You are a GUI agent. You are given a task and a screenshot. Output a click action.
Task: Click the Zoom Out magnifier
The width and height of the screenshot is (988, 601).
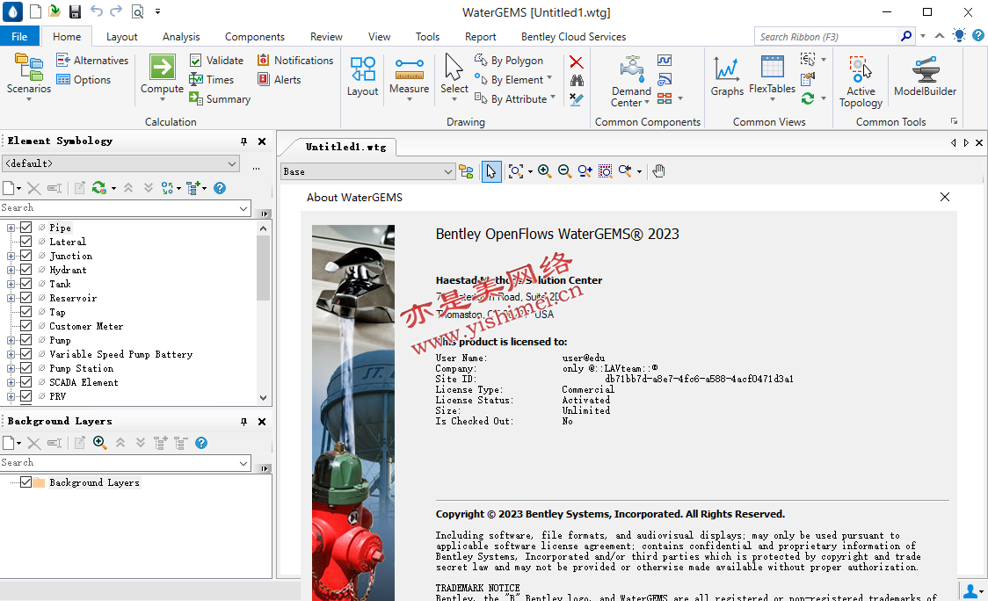click(564, 171)
